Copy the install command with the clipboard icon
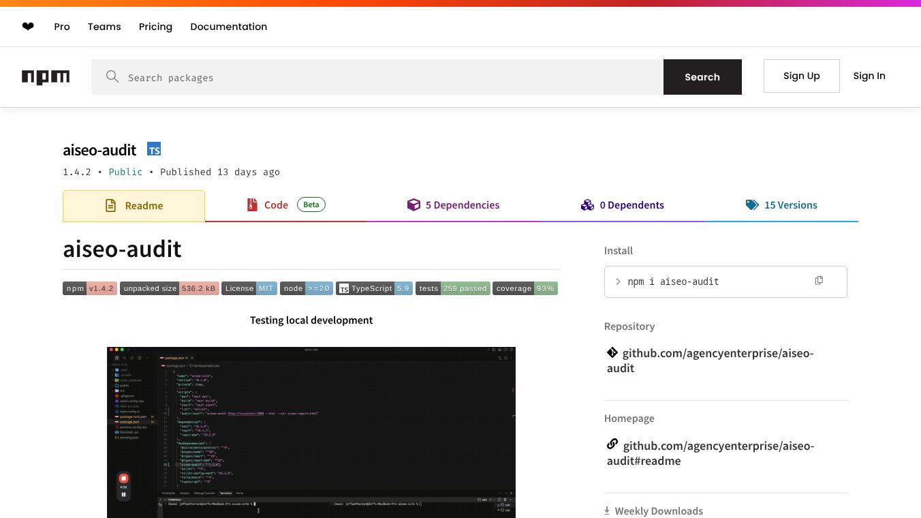The width and height of the screenshot is (921, 518). tap(819, 280)
